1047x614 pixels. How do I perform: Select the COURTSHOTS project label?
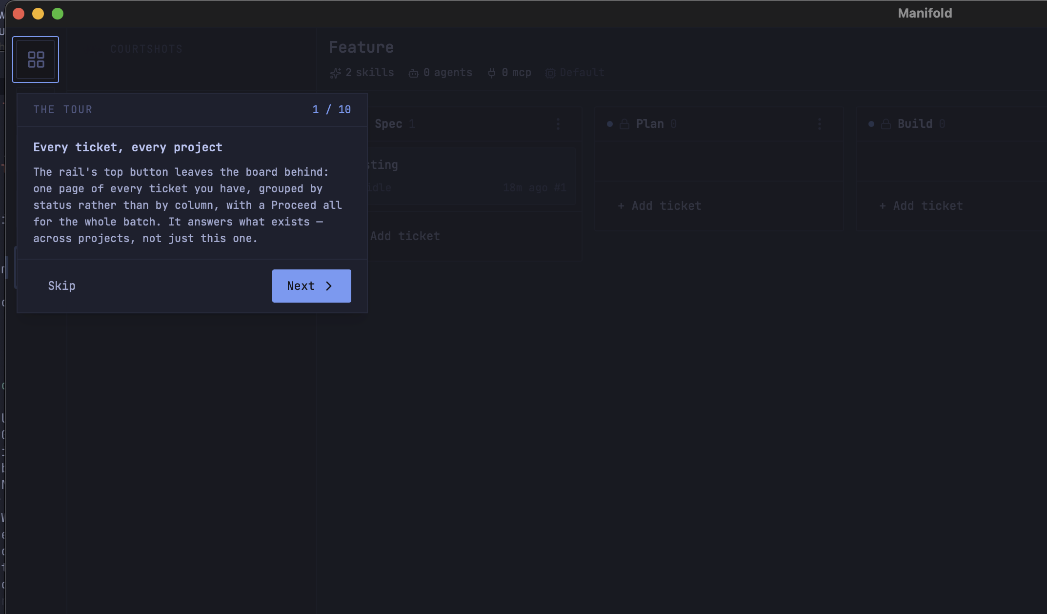146,49
